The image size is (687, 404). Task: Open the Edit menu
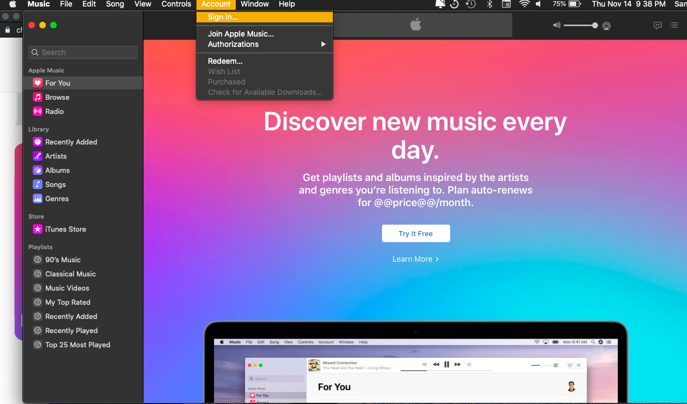pos(89,4)
